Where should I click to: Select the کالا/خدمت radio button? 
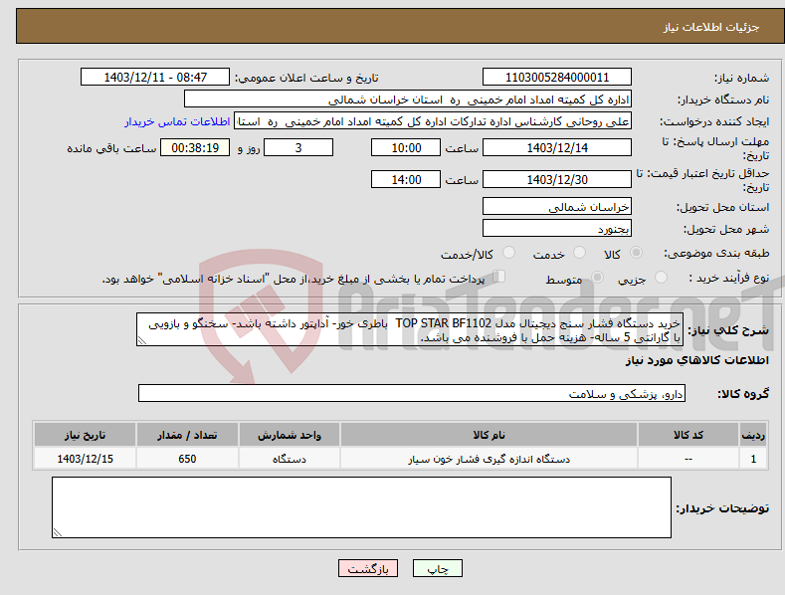tap(508, 253)
